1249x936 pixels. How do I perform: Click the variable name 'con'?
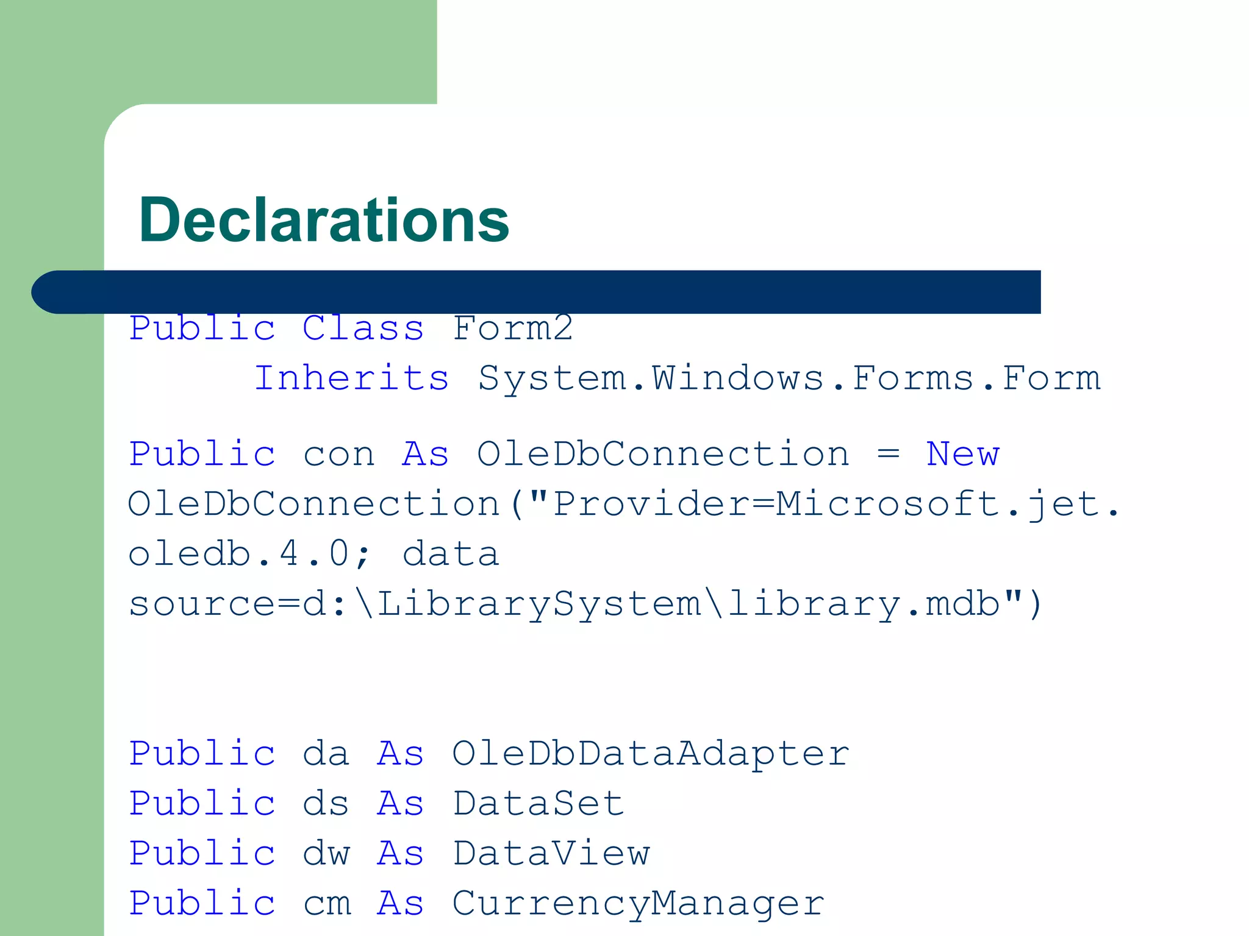[338, 456]
